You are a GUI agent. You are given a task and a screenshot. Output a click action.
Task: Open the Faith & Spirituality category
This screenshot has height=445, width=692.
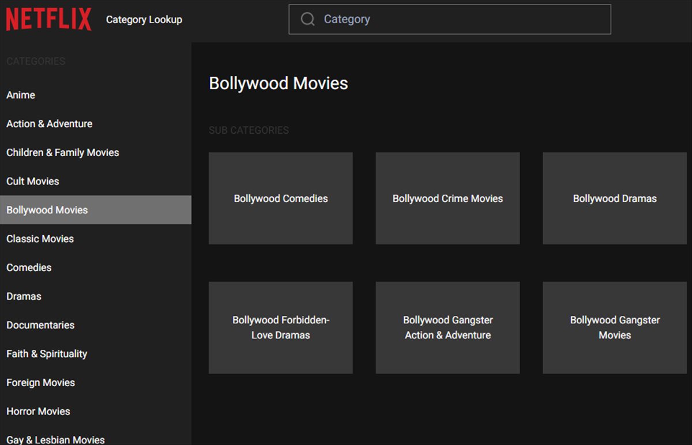pyautogui.click(x=47, y=353)
